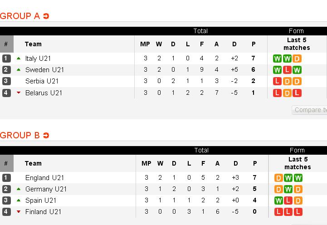Viewport: 327px width, 225px height.
Task: Click the Group B MP column header
Action: pyautogui.click(x=146, y=163)
